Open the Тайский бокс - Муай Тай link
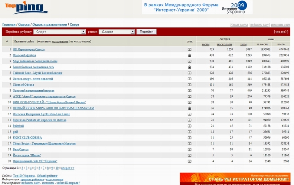This screenshot has width=294, height=185. pos(37,73)
